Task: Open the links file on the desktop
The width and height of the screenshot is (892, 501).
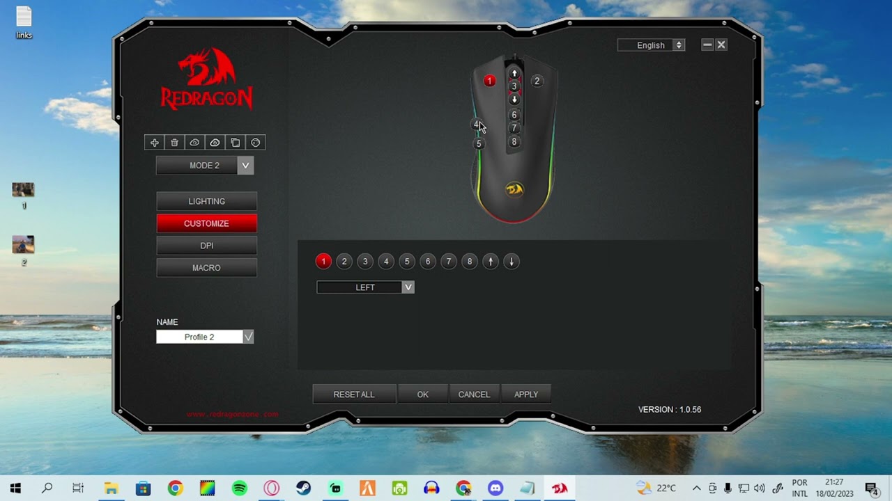Action: click(24, 22)
